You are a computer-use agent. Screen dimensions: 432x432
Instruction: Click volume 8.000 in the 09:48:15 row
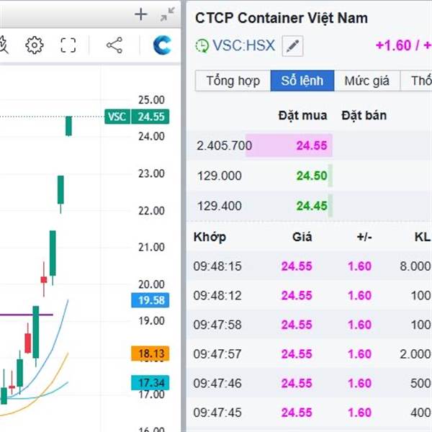click(x=415, y=266)
